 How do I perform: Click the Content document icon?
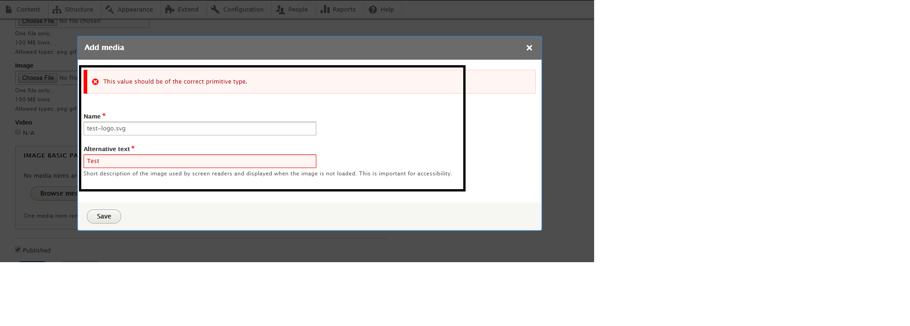pos(9,9)
